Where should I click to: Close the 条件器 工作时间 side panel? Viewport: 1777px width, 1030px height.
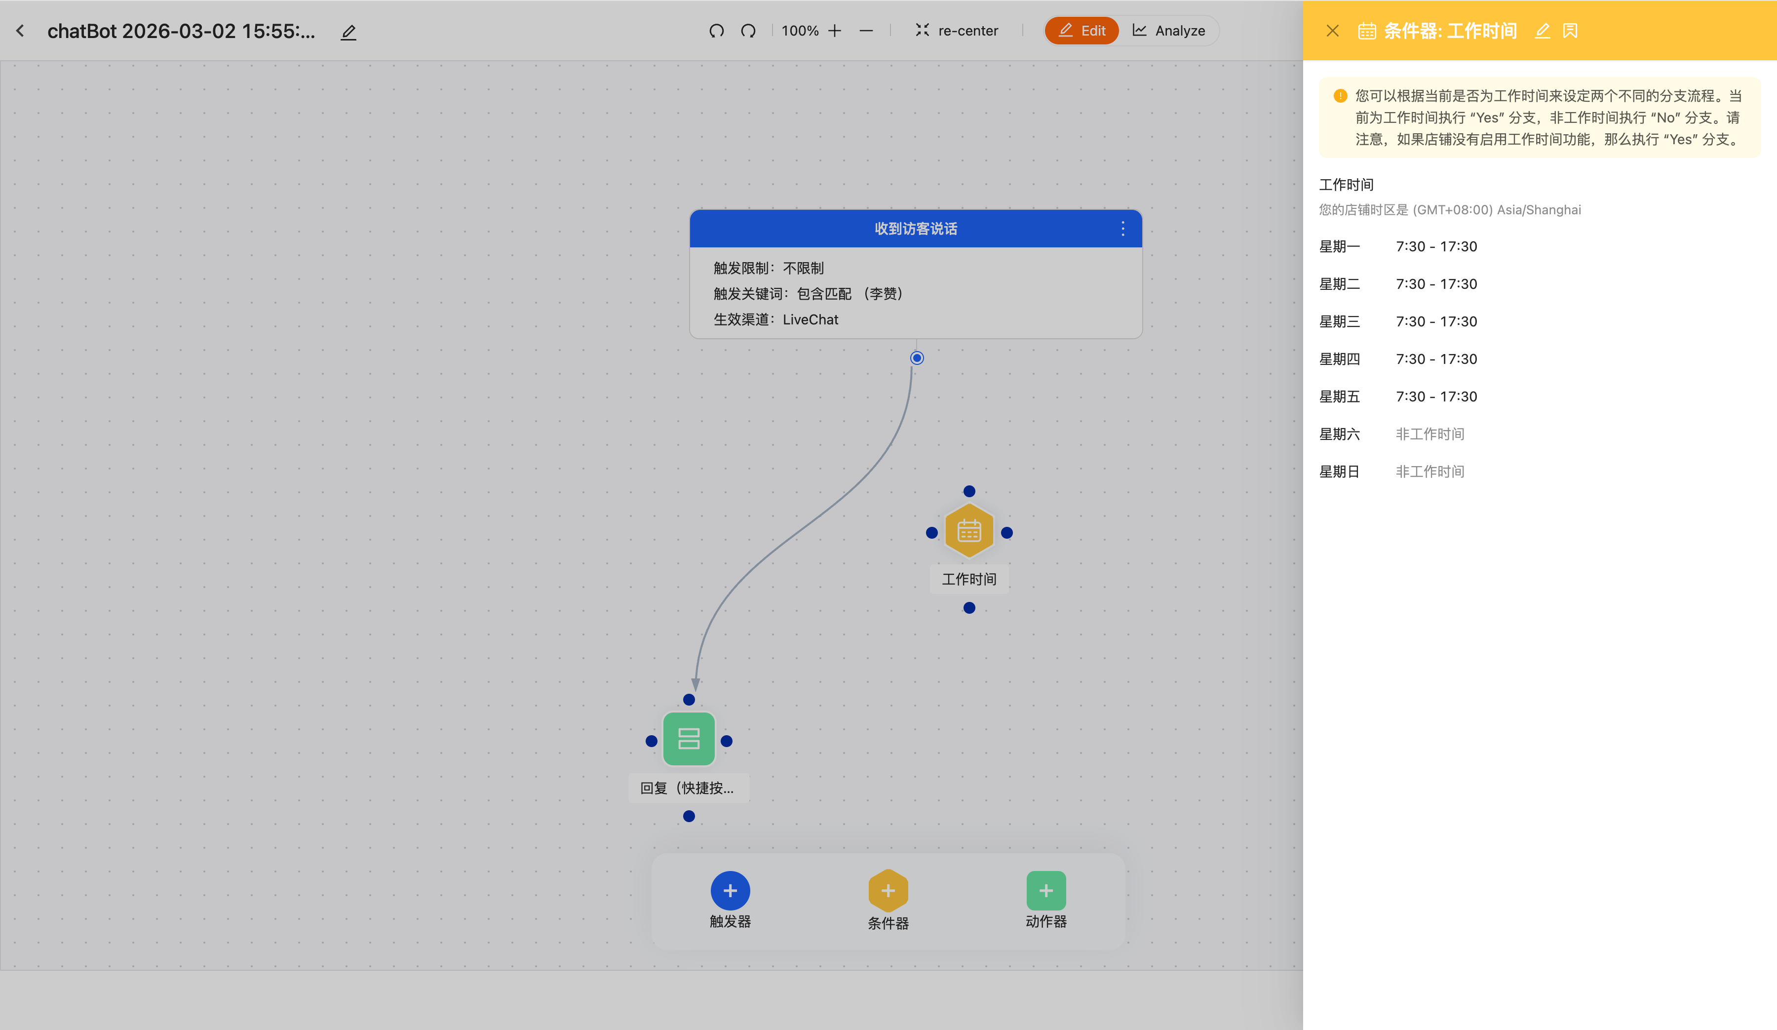click(1332, 31)
